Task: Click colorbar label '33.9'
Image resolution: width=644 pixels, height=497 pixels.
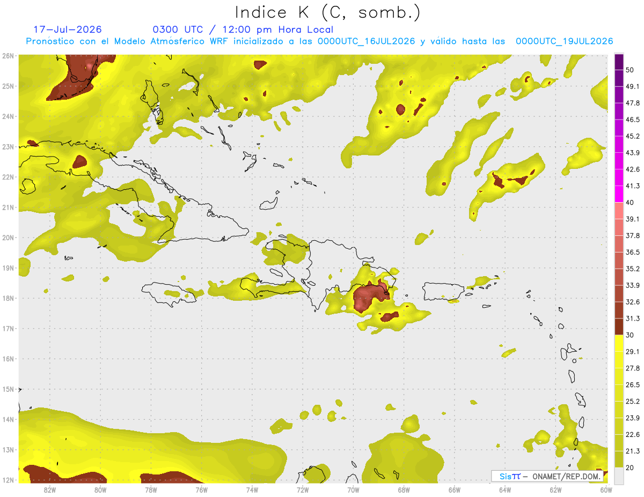Action: click(x=633, y=285)
